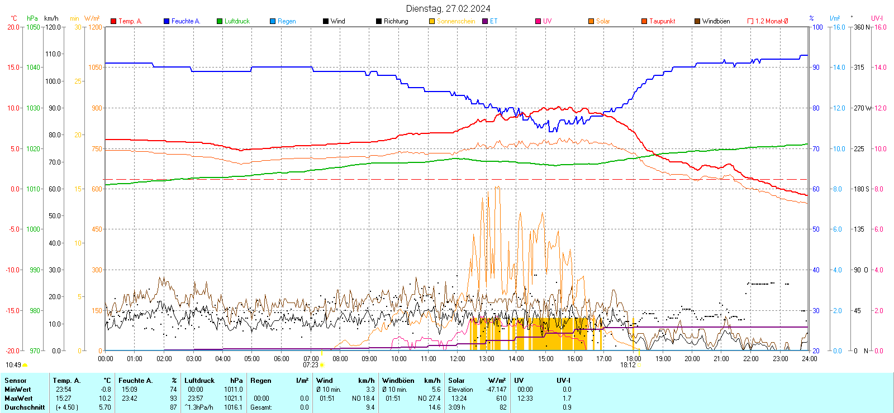Select the Richtung legend label

(396, 21)
